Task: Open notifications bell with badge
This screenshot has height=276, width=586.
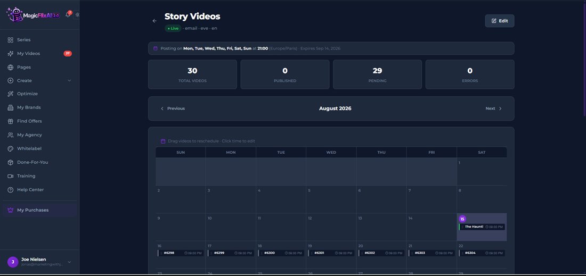Action: tap(68, 14)
